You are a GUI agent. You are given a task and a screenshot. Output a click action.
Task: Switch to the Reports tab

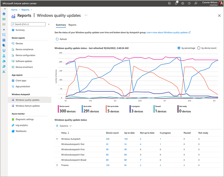point(72,25)
